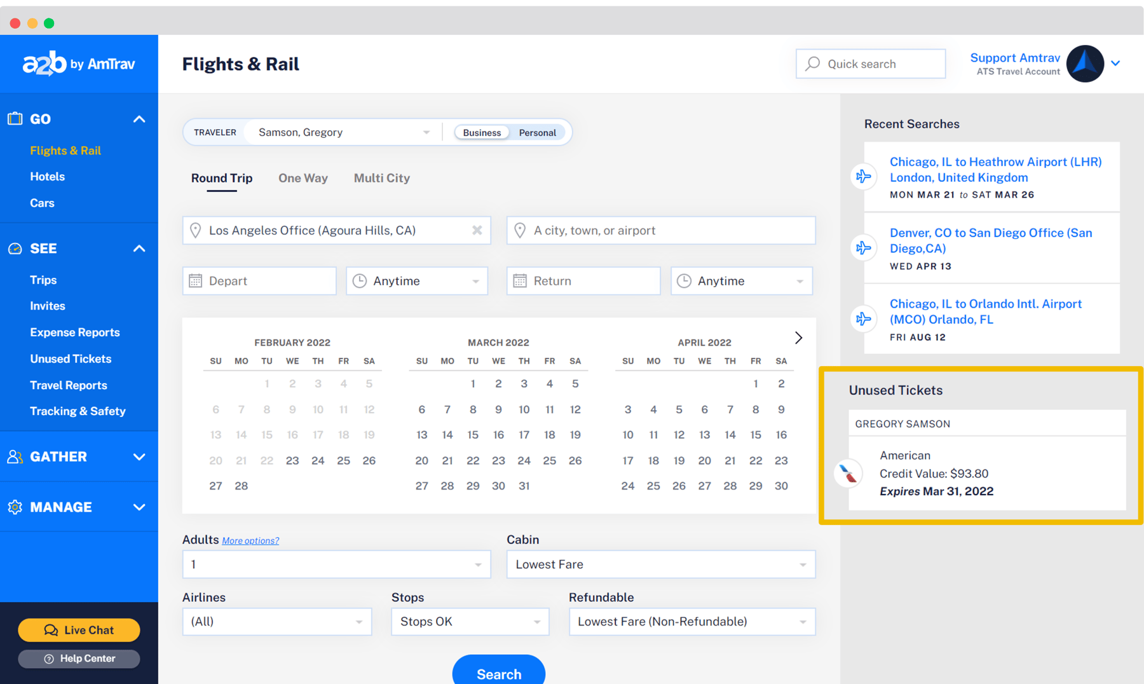Open Live Chat support
Screen dimensions: 1144x684
79,630
